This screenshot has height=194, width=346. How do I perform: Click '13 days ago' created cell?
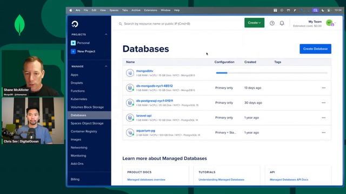tap(252, 88)
